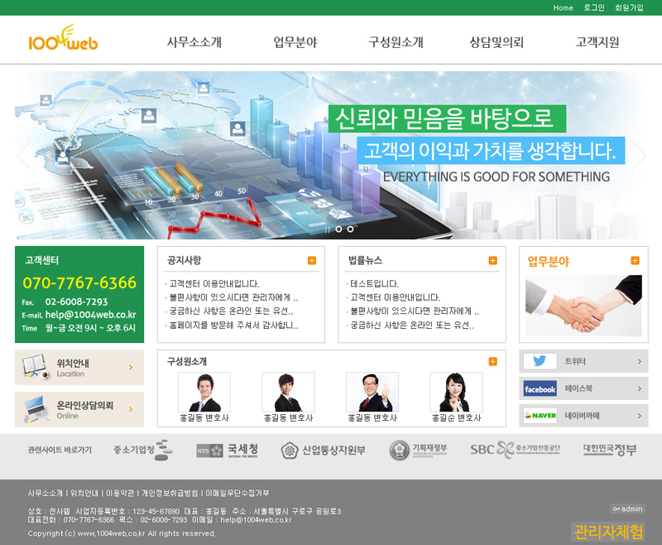662x545 pixels.
Task: Click the 1004web logo
Action: [x=63, y=39]
